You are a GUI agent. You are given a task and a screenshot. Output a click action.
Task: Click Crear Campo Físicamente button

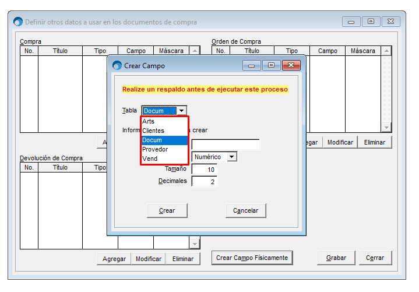click(252, 258)
